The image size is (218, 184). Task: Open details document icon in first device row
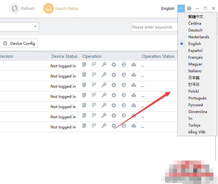click(x=84, y=65)
